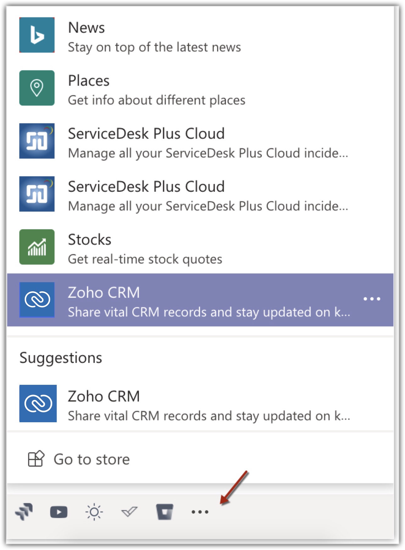Click highlighted "Share vital CRM records" description
405x550 pixels.
pyautogui.click(x=209, y=312)
